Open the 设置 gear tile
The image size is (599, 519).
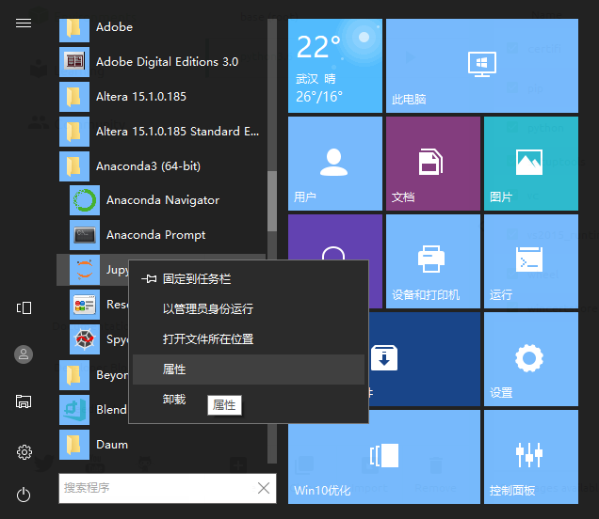click(531, 359)
